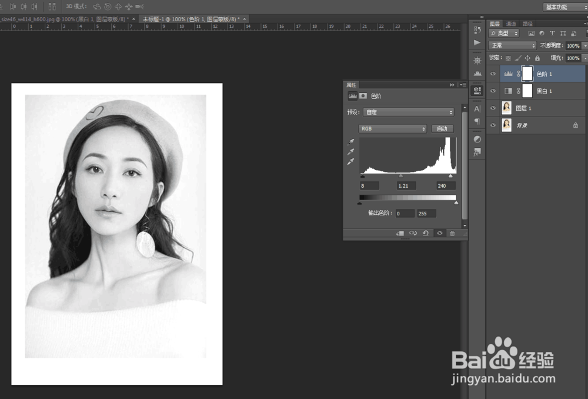Open the 类型 layer filter dropdown
This screenshot has height=399, width=588.
504,34
